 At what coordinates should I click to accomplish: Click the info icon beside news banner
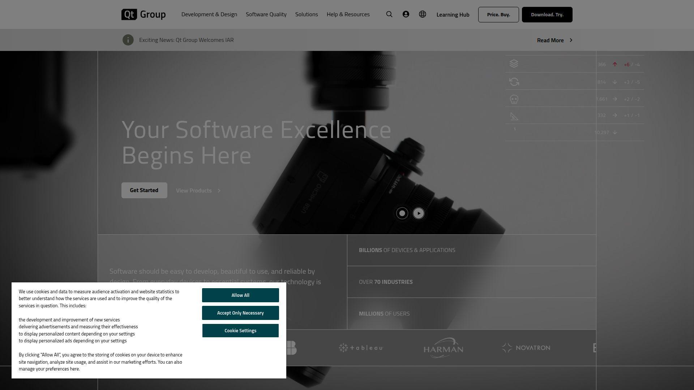click(x=128, y=40)
